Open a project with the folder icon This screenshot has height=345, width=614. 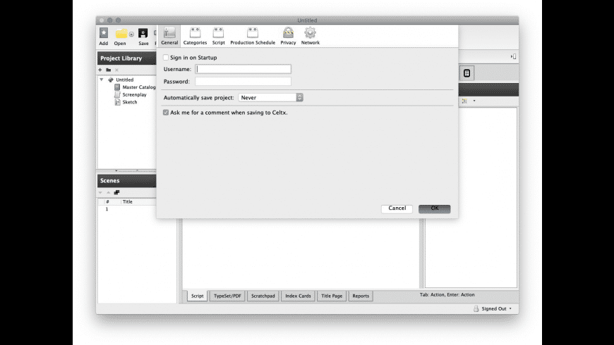tap(121, 34)
